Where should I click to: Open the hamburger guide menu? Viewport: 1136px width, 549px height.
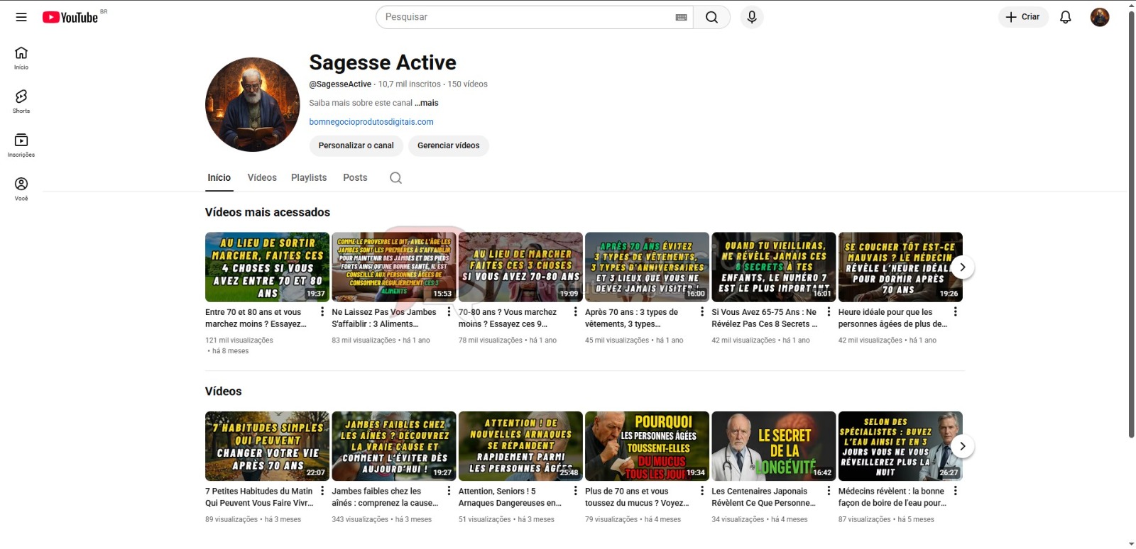21,17
